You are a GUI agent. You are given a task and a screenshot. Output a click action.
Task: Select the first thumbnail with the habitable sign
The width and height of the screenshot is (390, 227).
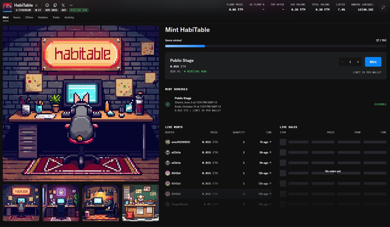pyautogui.click(x=21, y=203)
